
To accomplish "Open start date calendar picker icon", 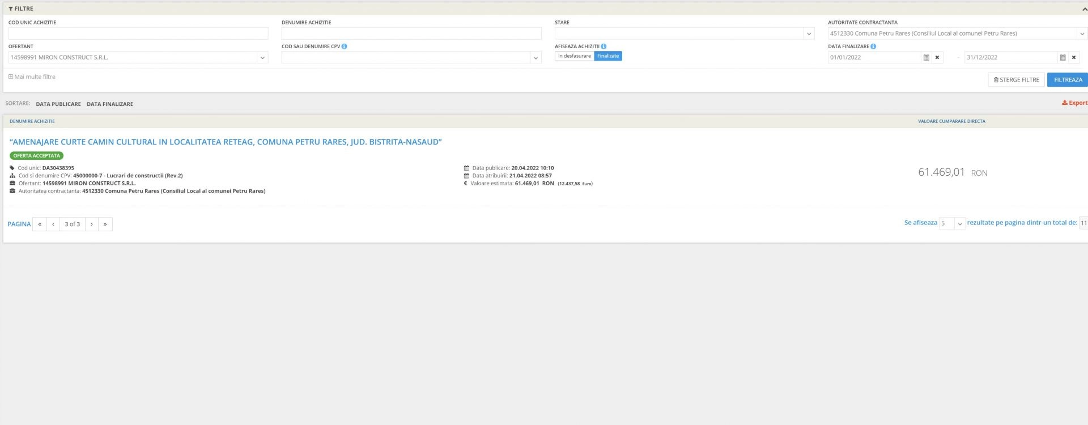I will click(x=926, y=57).
